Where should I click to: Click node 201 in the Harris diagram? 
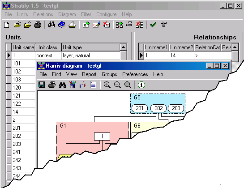coord(140,108)
